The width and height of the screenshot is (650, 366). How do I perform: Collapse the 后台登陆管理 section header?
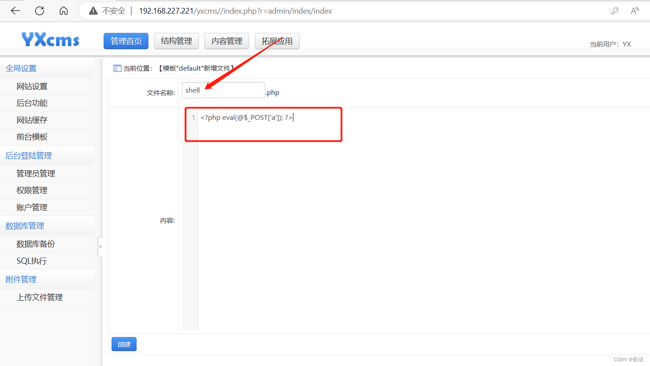47,155
